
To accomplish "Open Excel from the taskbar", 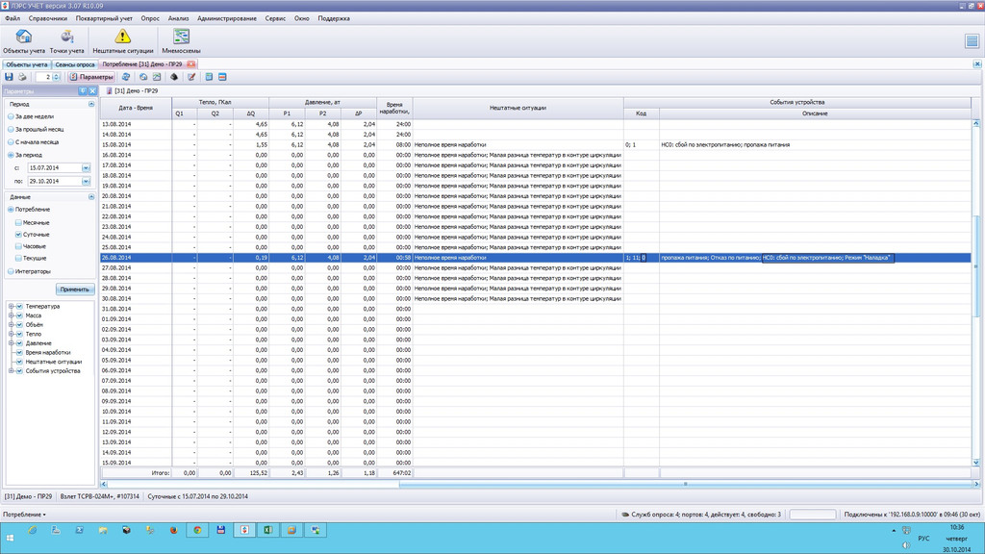I will 267,530.
